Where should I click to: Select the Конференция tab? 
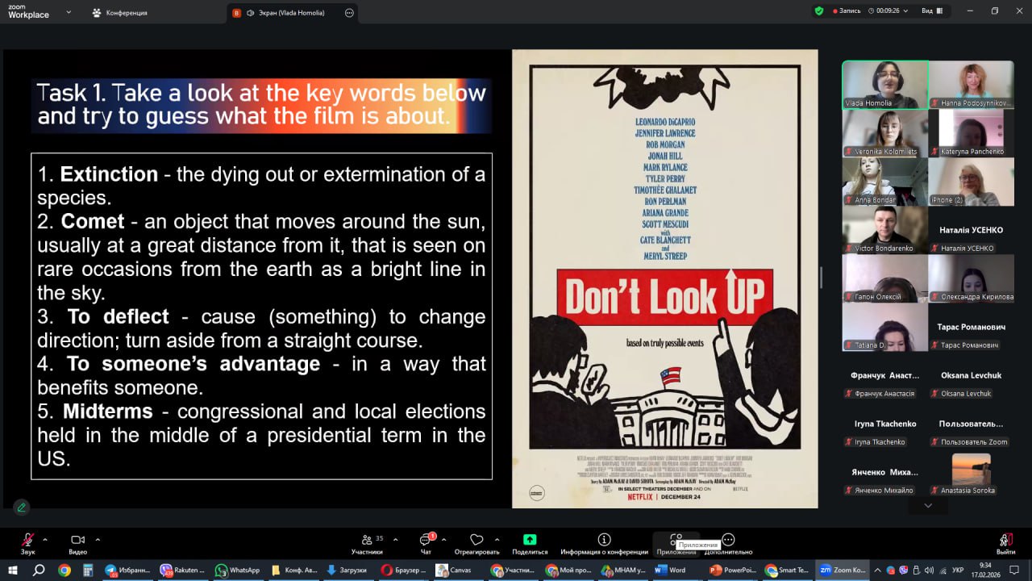point(119,13)
